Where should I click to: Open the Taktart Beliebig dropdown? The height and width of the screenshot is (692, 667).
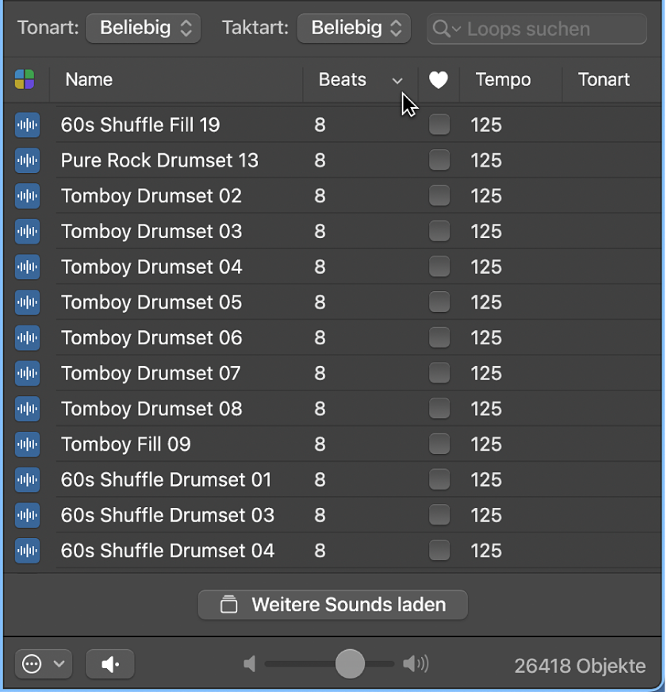point(354,28)
